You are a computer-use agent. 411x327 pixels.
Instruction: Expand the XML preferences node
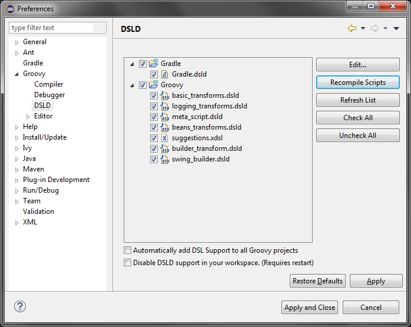point(16,223)
